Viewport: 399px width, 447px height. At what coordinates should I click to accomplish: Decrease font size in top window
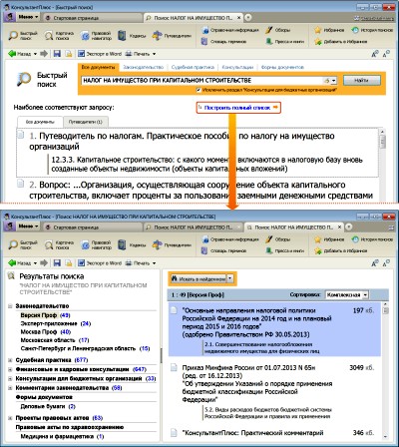[386, 54]
